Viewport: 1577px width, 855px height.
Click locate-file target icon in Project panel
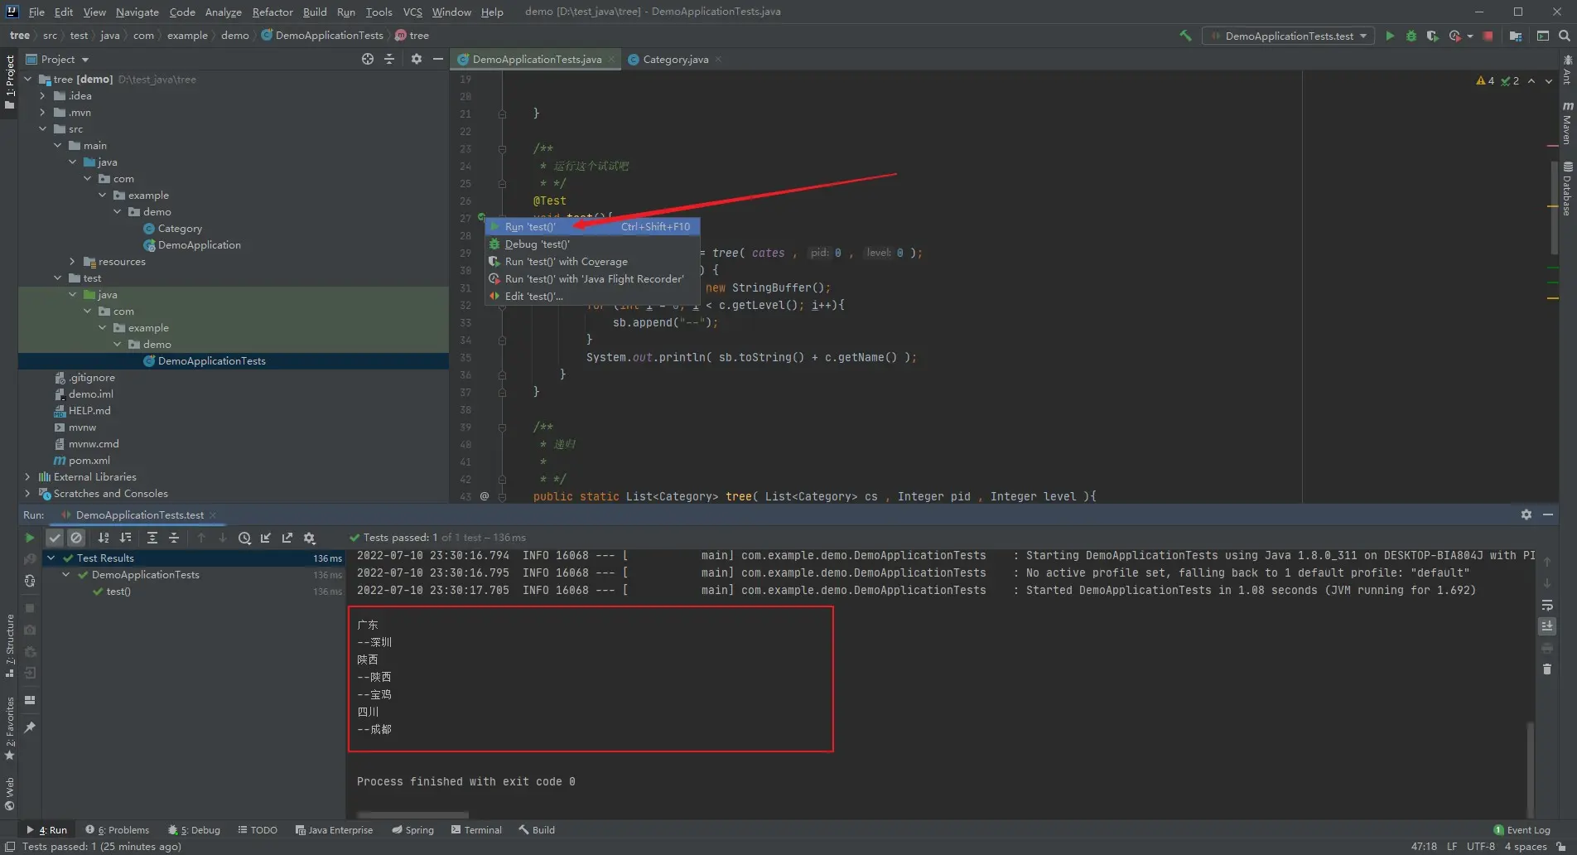[368, 59]
